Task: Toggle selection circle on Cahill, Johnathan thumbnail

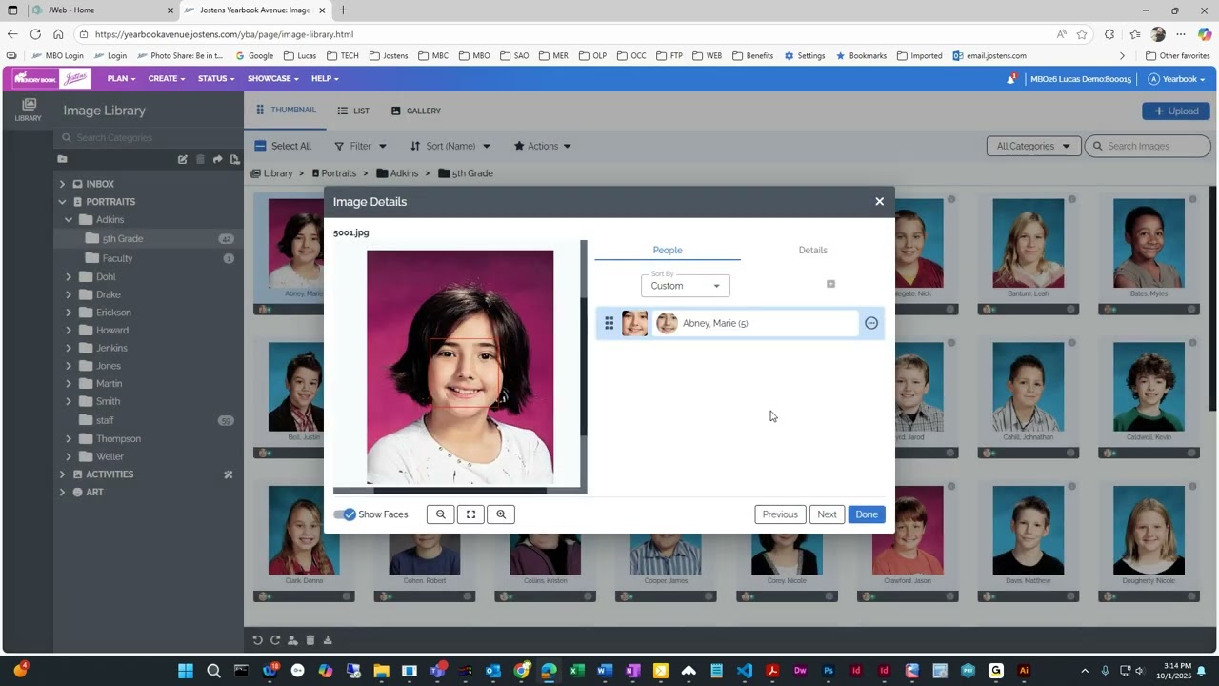Action: (1071, 343)
